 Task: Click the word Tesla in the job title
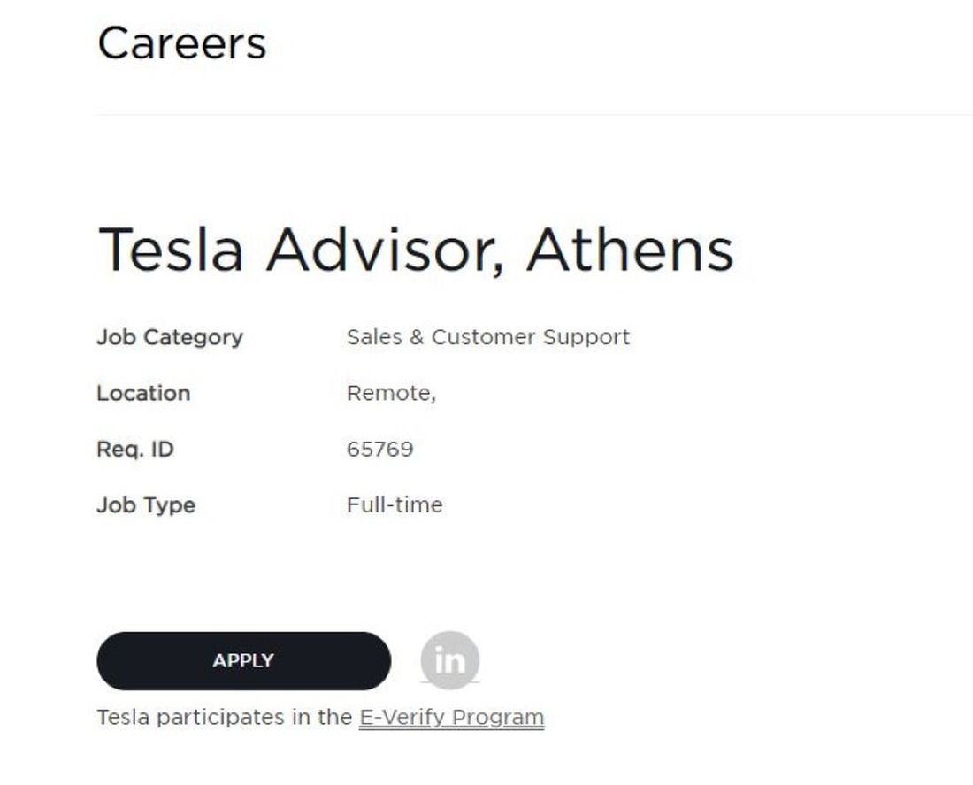pos(171,250)
